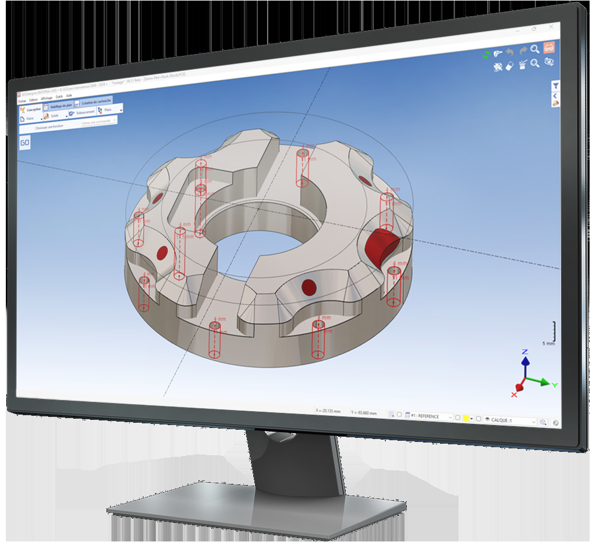Screen dimensions: 596x542
Task: Open the filter funnel icon
Action: click(555, 85)
